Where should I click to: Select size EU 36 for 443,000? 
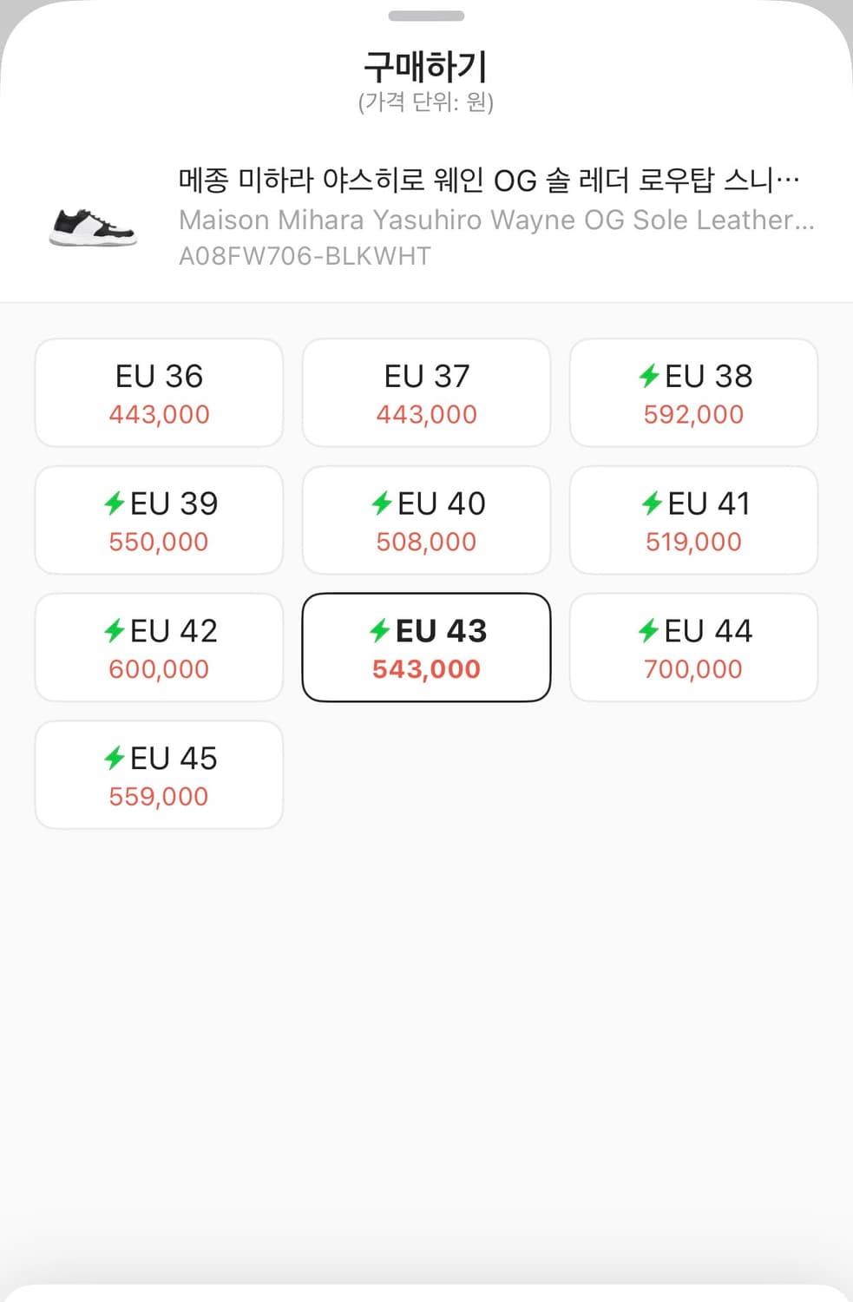pos(159,393)
